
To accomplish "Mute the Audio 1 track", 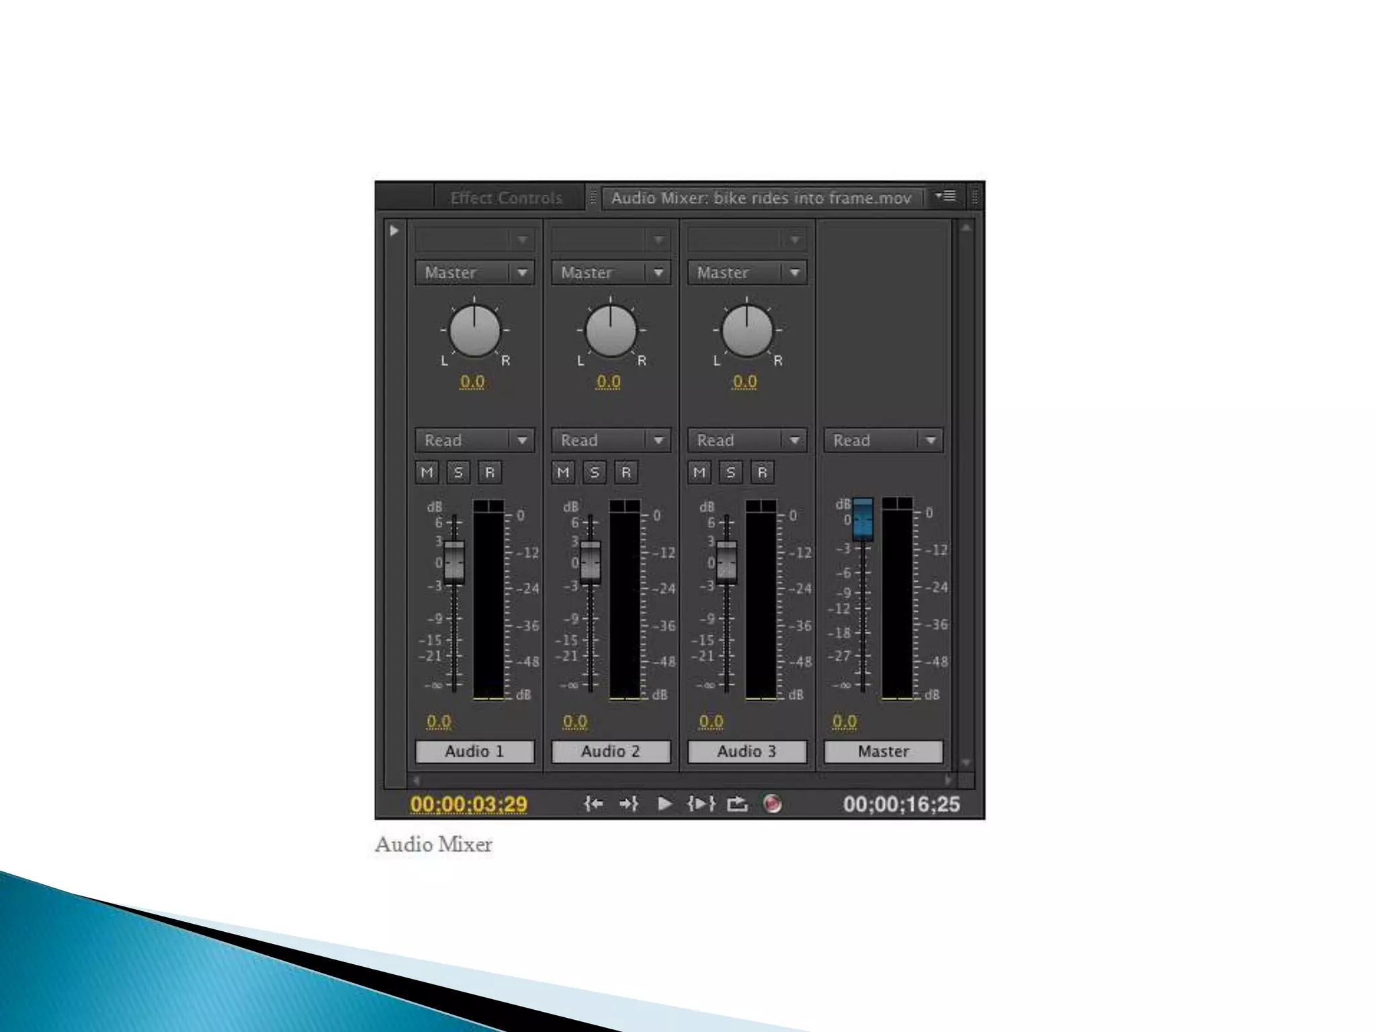I will (427, 472).
